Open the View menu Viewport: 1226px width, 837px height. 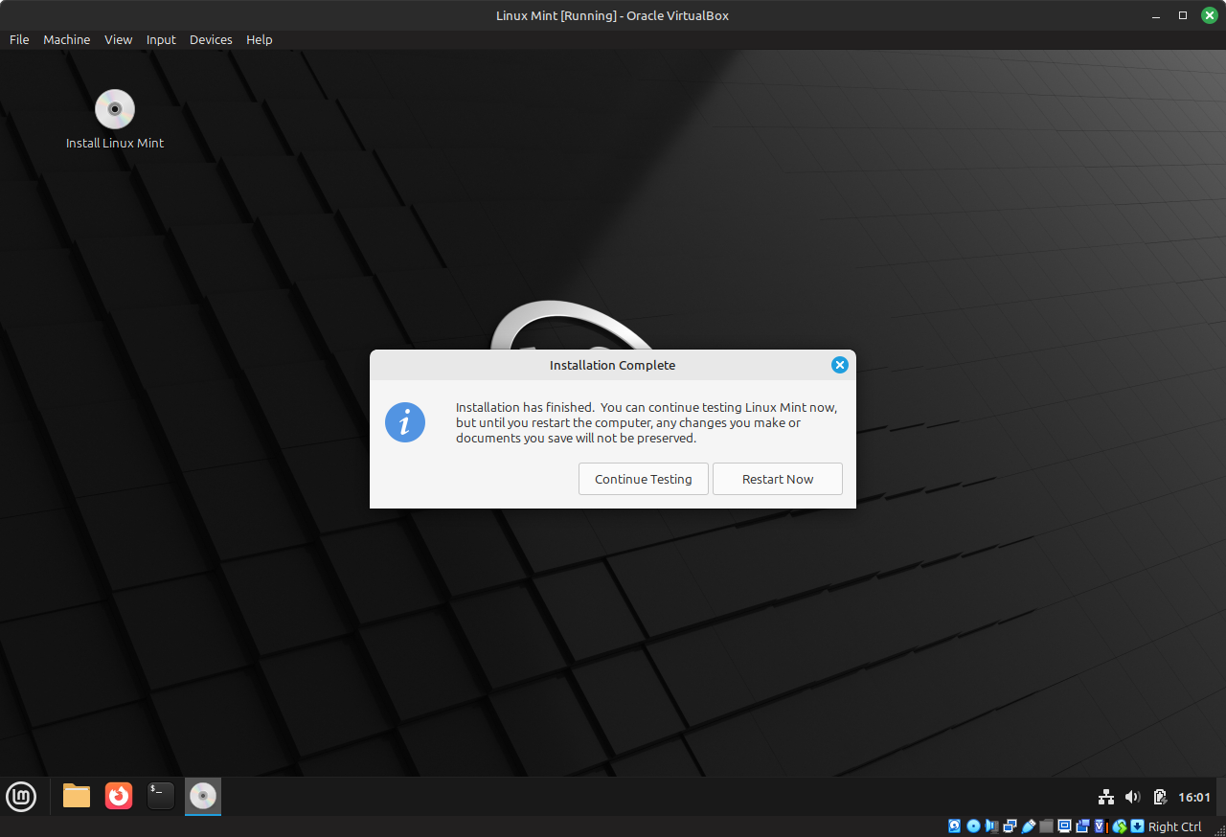point(119,39)
